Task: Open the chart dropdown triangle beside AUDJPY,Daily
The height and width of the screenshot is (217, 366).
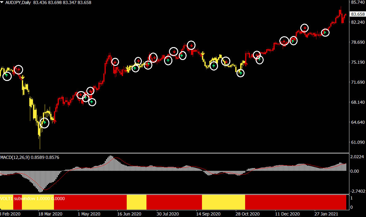Action: (x=2, y=2)
